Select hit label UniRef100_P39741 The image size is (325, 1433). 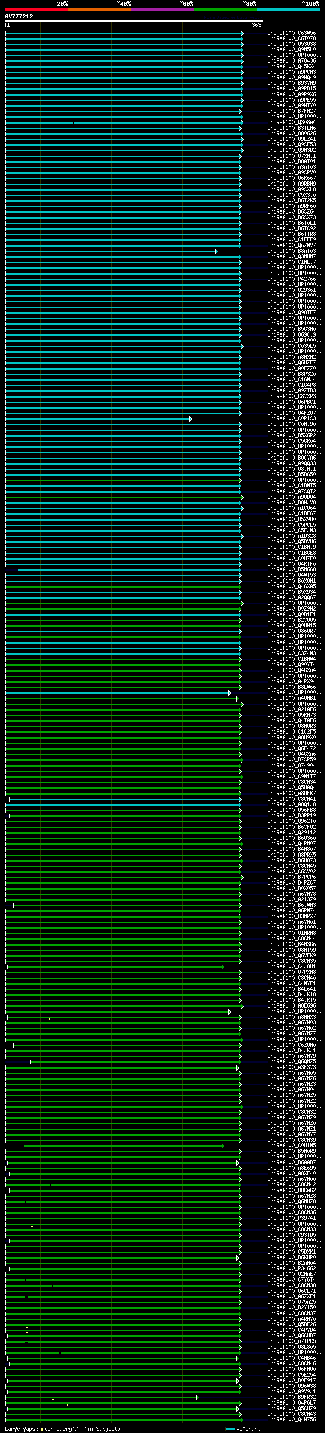[291, 1218]
